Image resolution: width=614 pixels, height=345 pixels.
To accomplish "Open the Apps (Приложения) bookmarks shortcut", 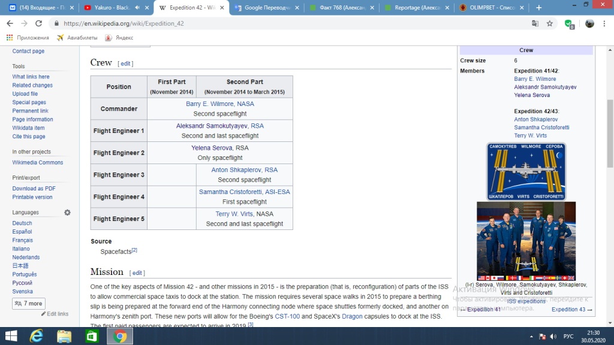I will (28, 38).
